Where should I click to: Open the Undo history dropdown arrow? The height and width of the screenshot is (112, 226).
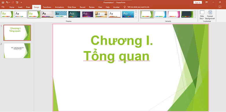click(x=10, y=3)
